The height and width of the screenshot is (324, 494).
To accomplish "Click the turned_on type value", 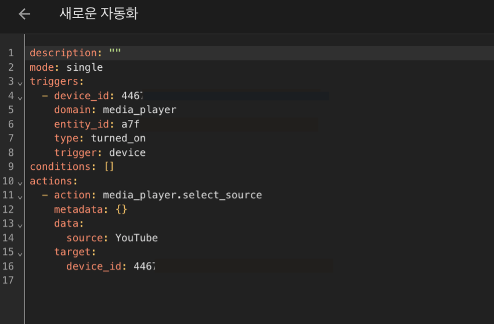I will click(118, 138).
